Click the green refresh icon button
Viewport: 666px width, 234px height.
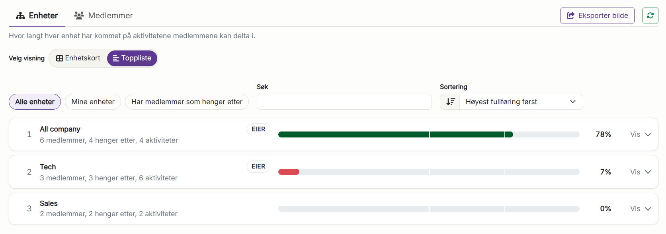click(650, 15)
